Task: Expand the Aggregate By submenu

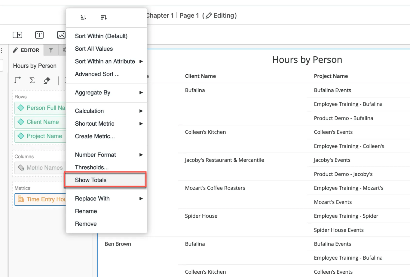Action: coord(93,93)
